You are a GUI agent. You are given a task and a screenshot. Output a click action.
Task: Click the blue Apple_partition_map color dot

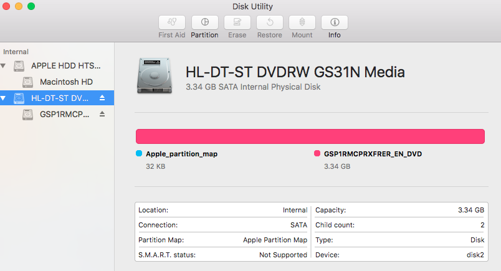click(x=139, y=153)
